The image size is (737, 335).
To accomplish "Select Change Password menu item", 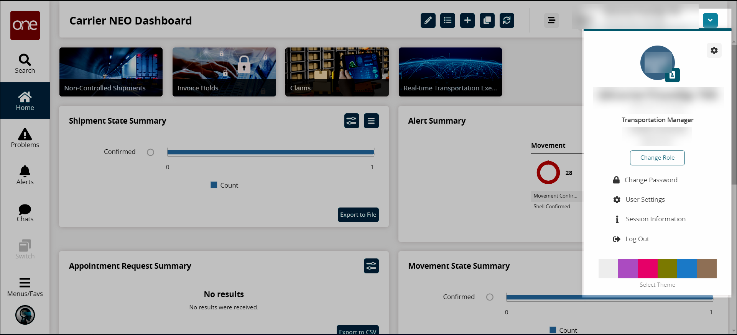I will point(645,180).
